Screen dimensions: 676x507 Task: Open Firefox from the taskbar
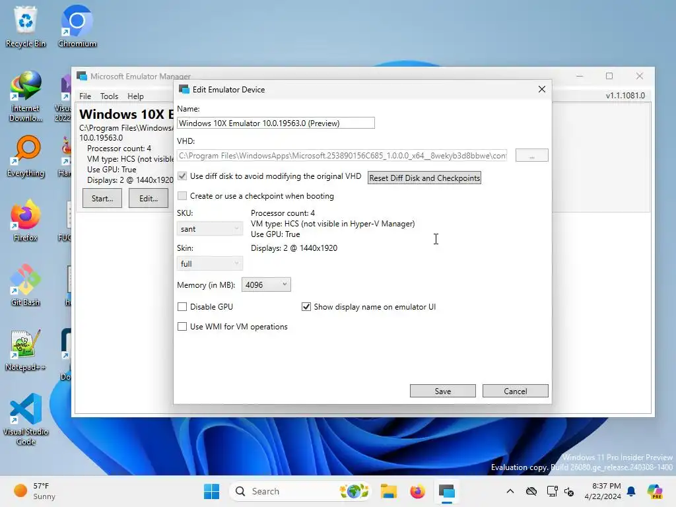pos(417,491)
